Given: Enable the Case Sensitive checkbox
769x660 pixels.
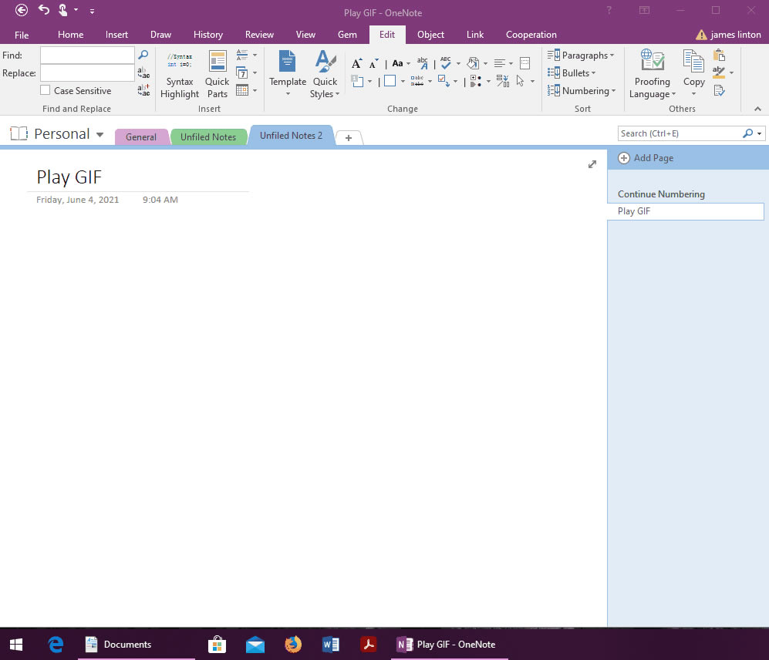Looking at the screenshot, I should 44,90.
